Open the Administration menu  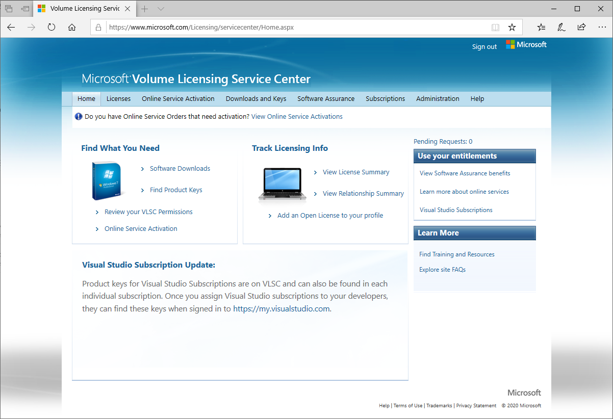pyautogui.click(x=438, y=99)
